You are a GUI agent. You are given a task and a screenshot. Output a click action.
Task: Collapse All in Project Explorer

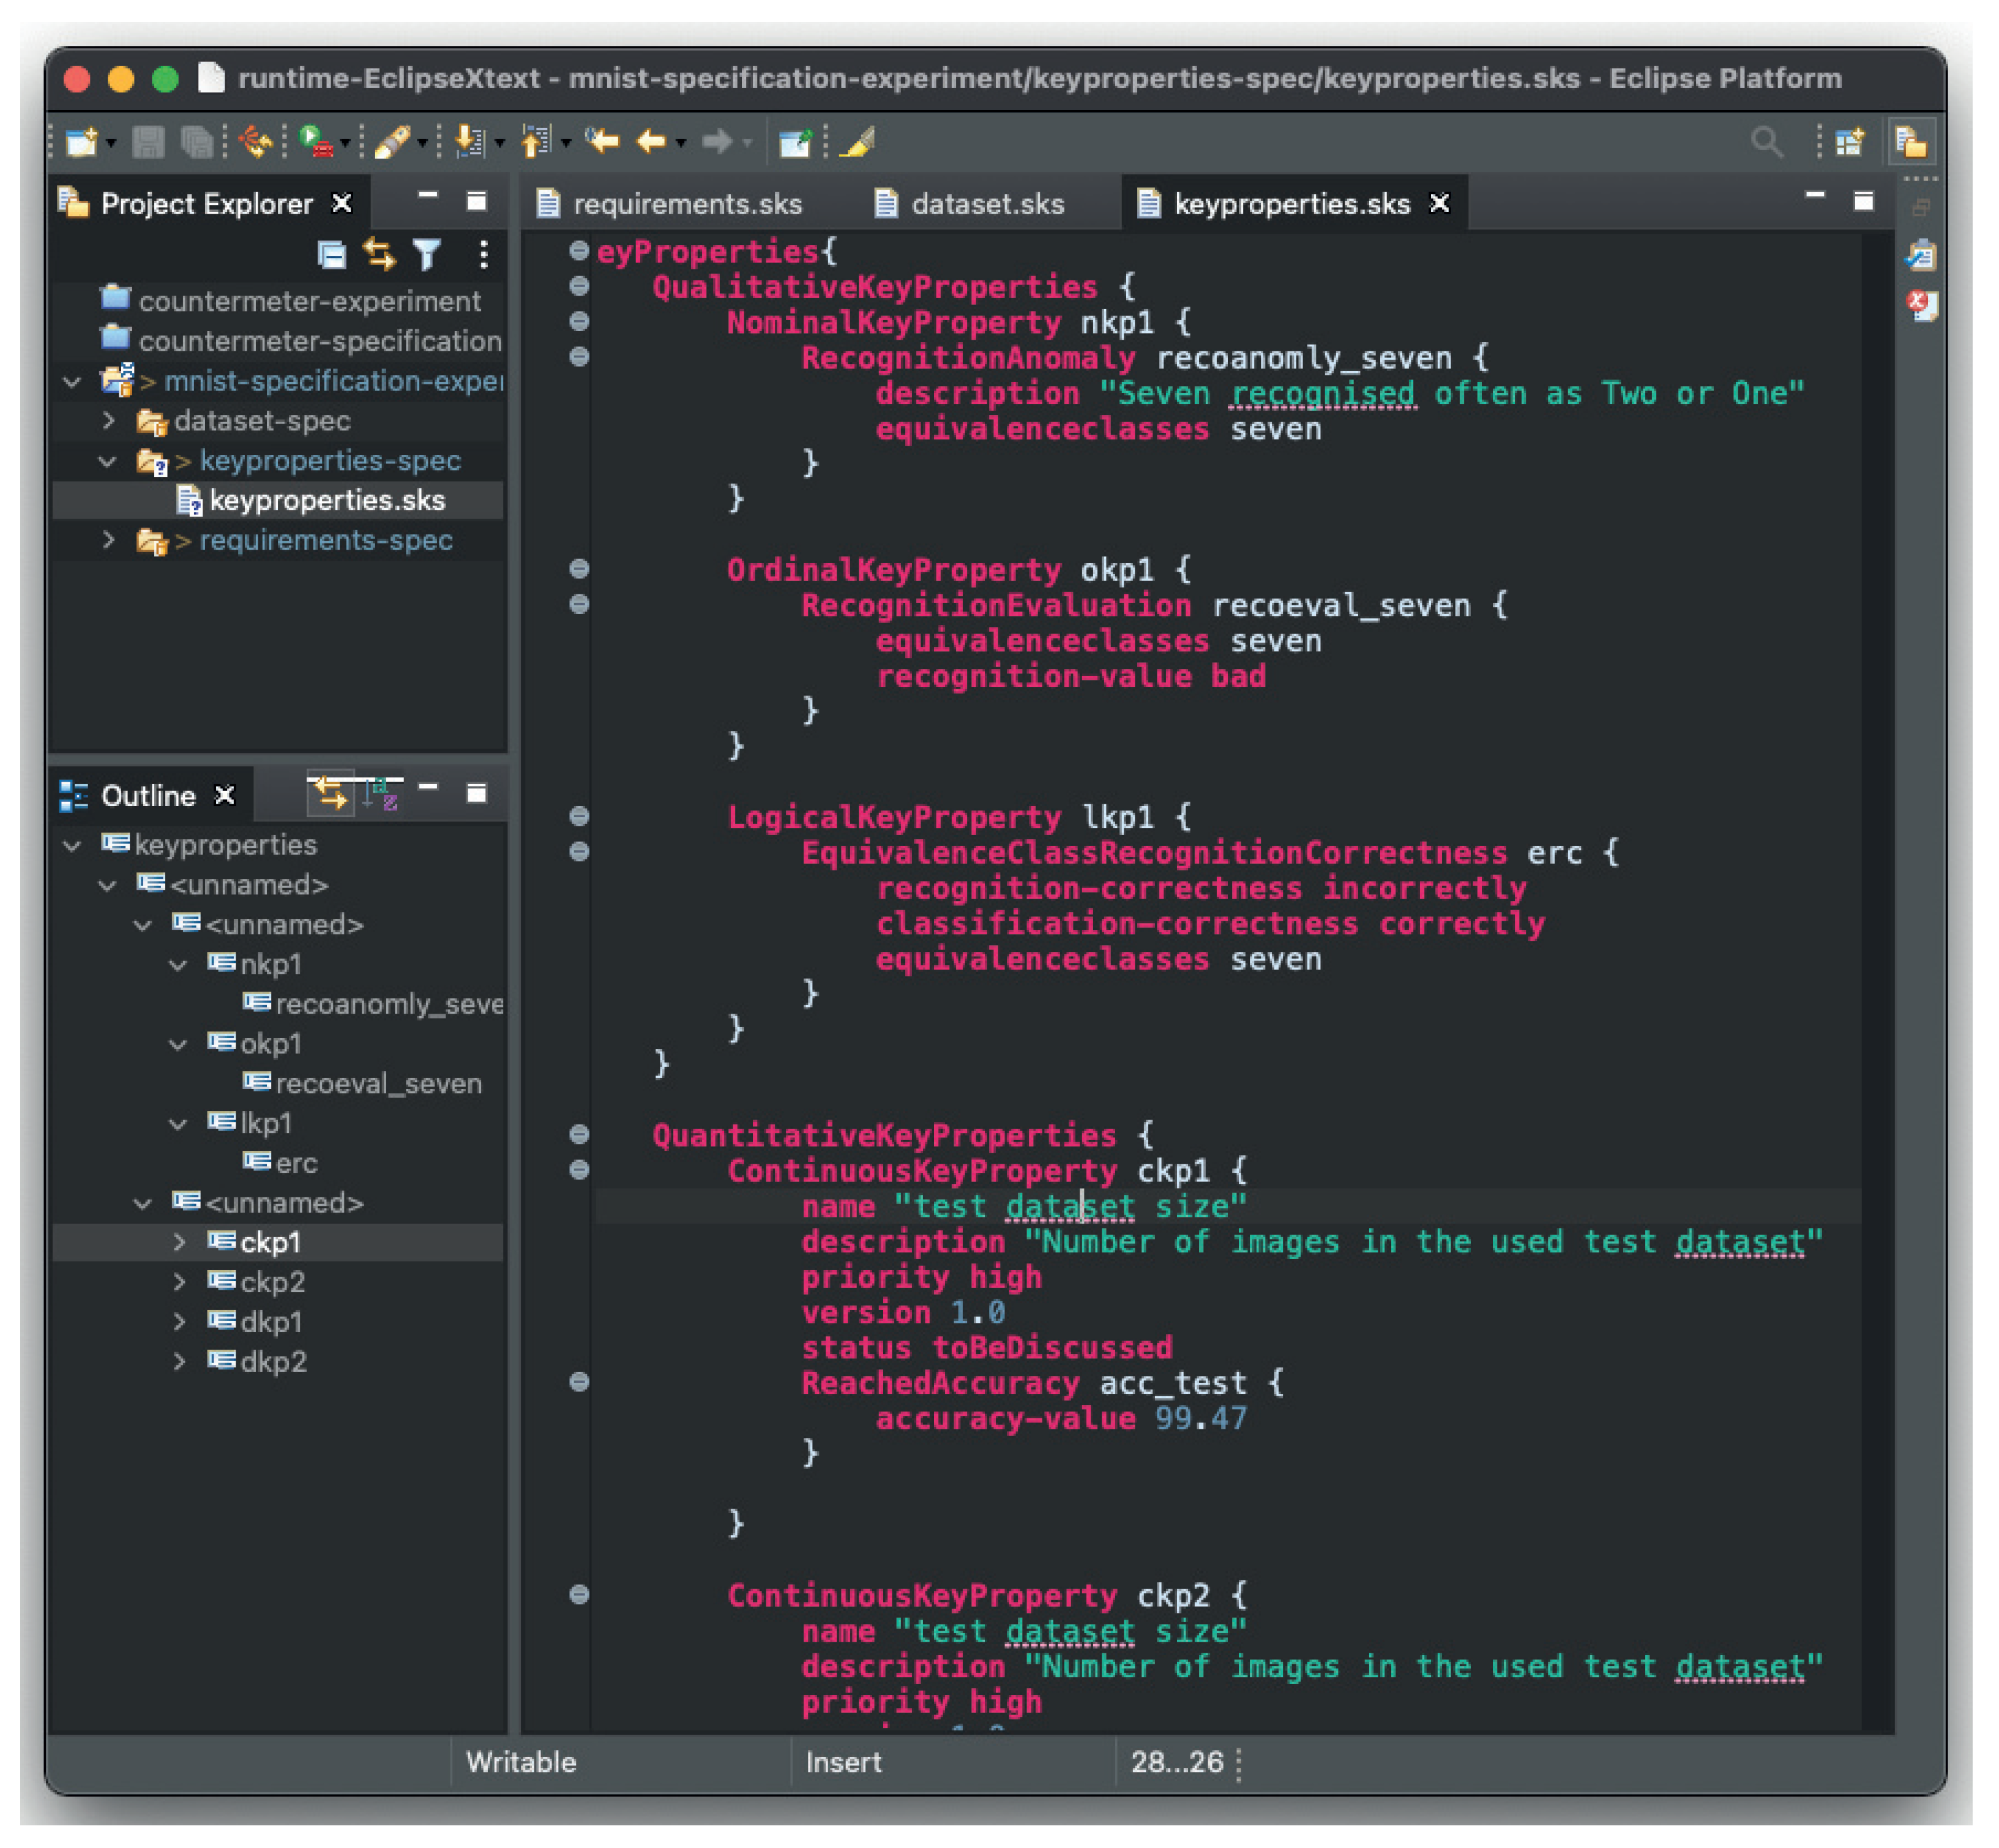click(x=331, y=255)
